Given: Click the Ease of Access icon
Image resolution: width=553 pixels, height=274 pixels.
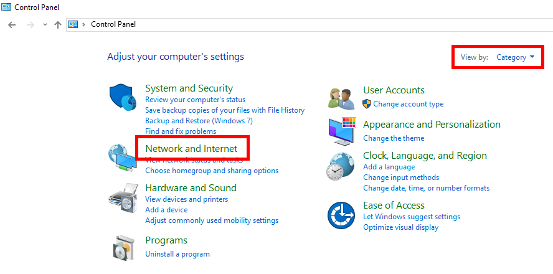Looking at the screenshot, I should tap(341, 215).
